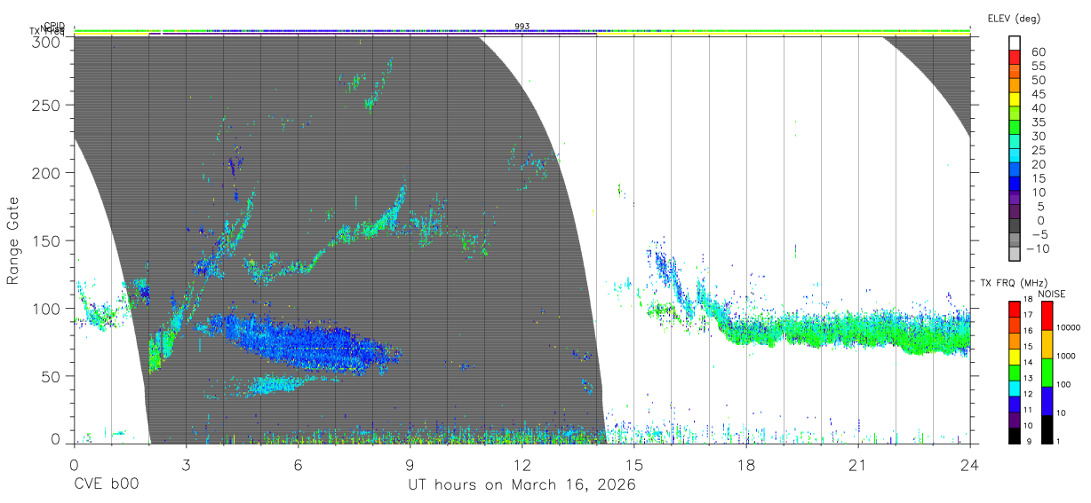Viewport: 1091px width, 503px height.
Task: Click the ELEV colorbar label 45
Action: [1038, 94]
